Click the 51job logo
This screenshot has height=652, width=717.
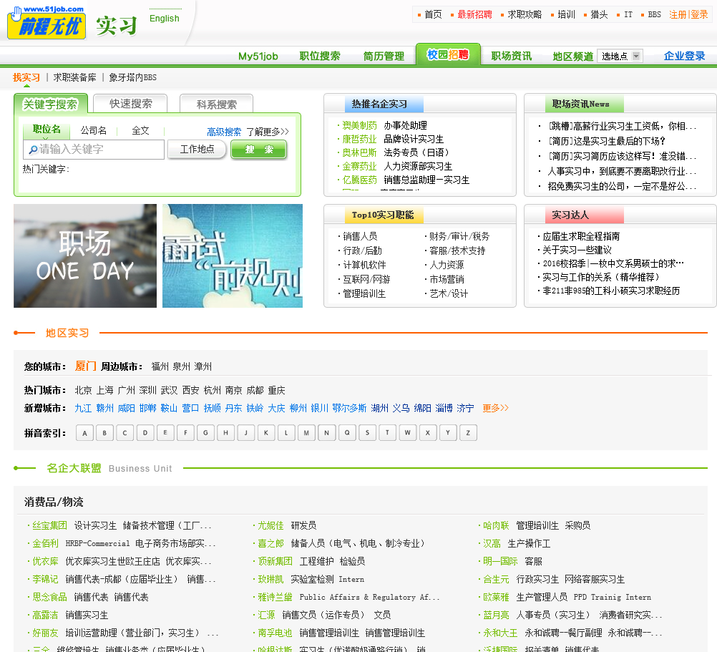pos(47,22)
